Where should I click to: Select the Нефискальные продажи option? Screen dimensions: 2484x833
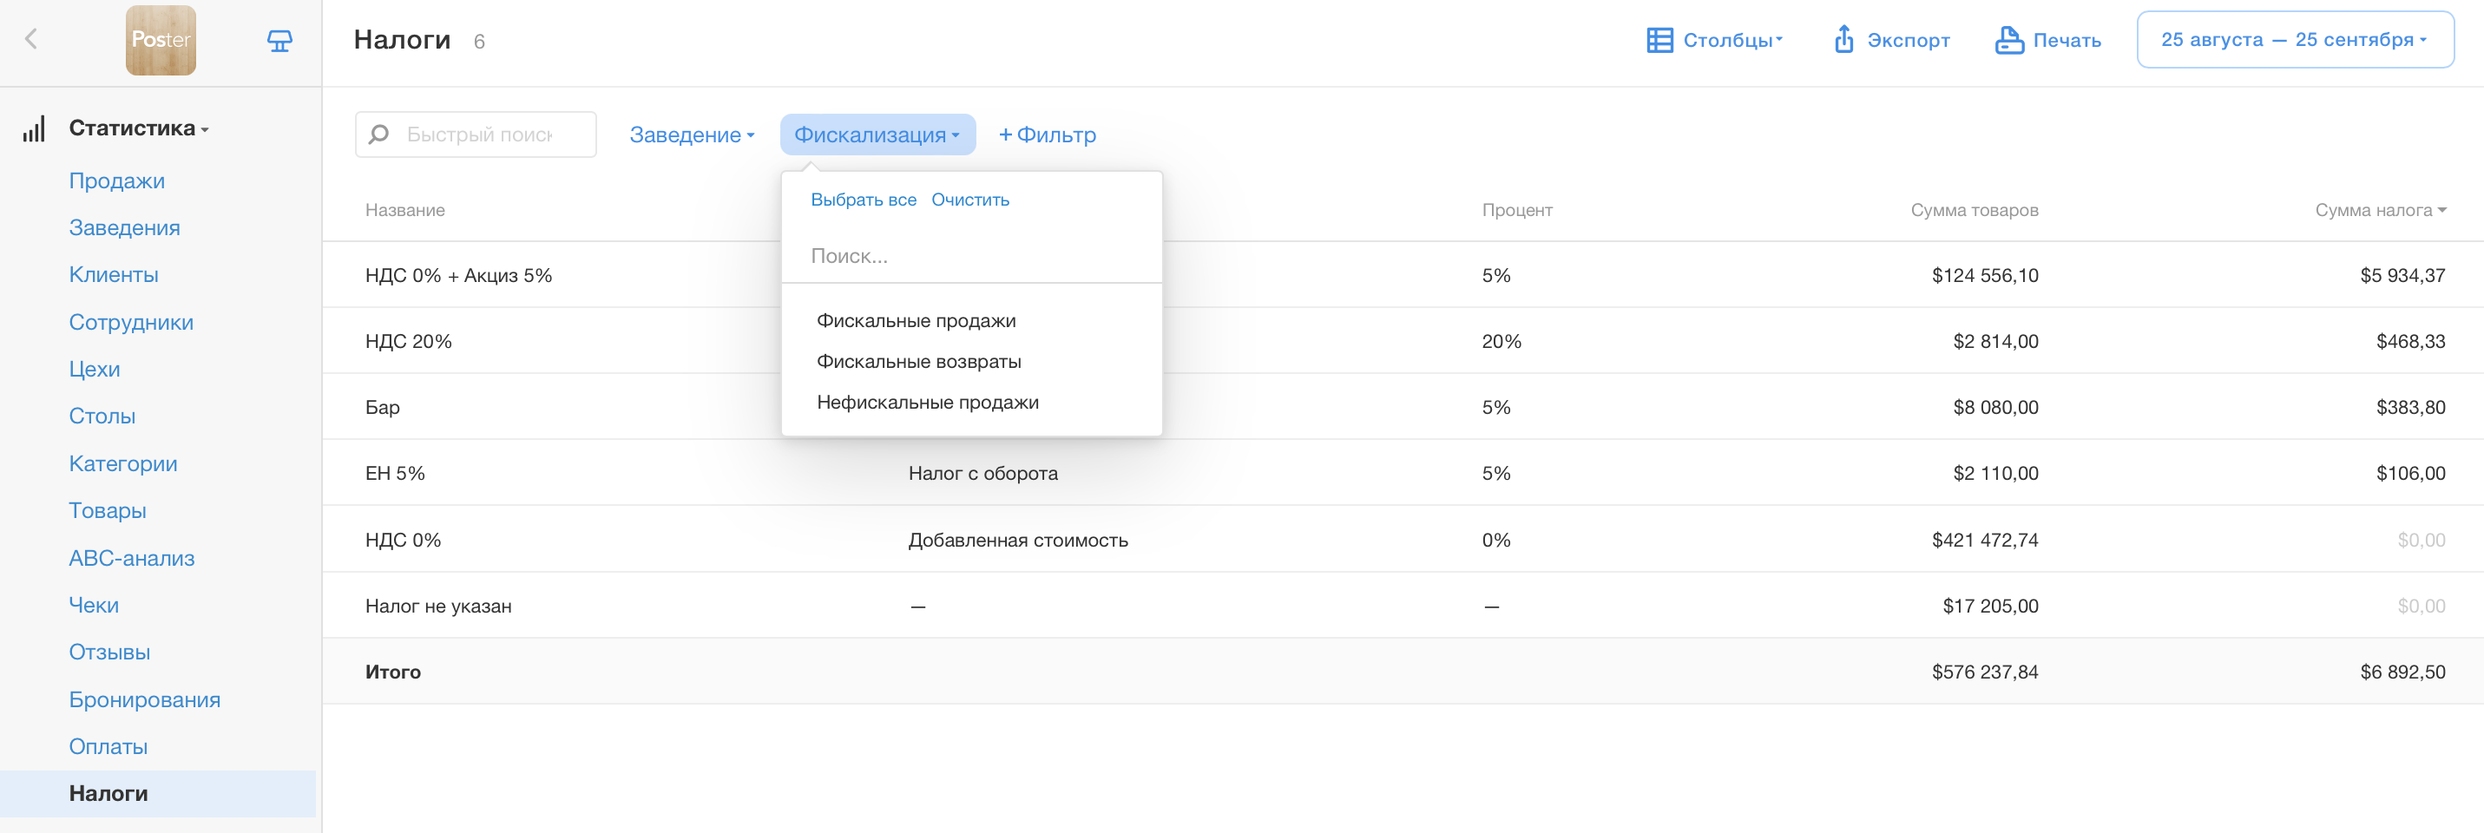927,403
